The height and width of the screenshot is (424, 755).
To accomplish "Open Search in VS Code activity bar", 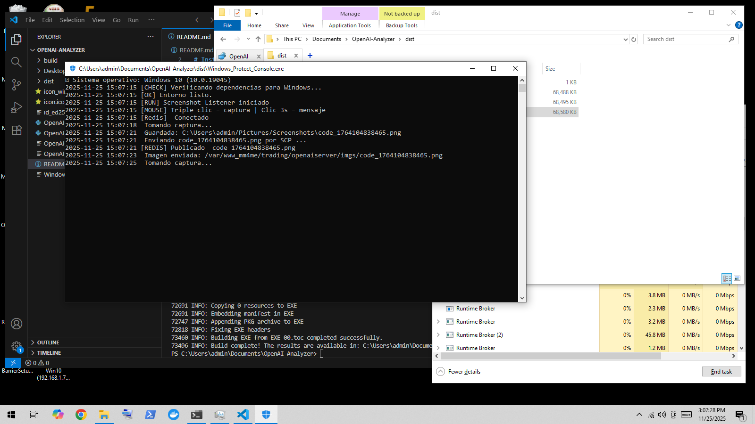I will tap(17, 62).
